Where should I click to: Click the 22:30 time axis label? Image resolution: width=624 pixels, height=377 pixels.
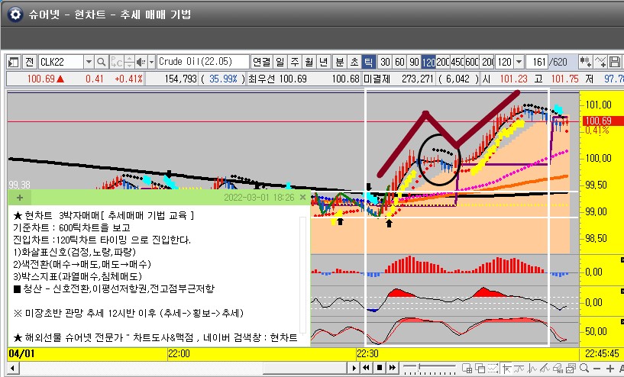(367, 353)
